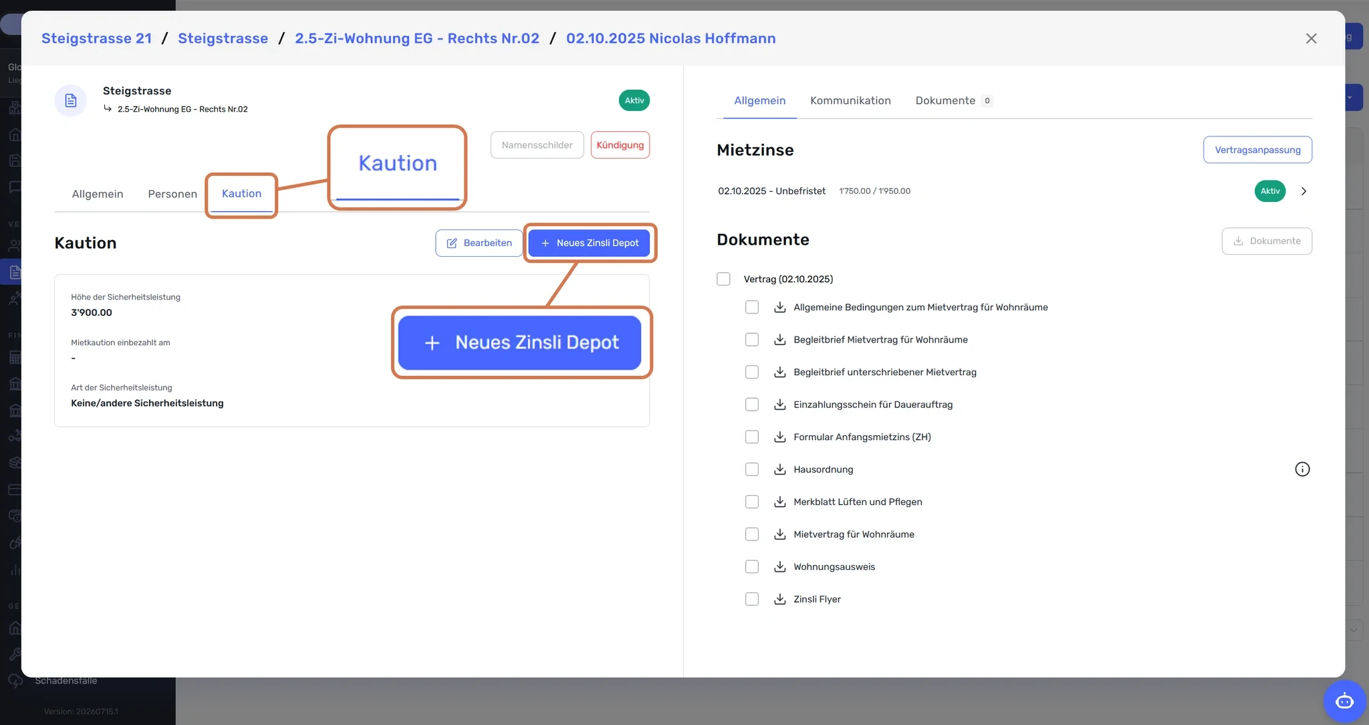This screenshot has width=1369, height=725.
Task: Download Hausordnung document icon
Action: (779, 470)
